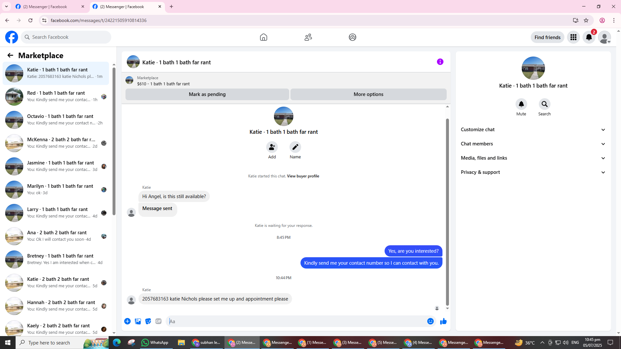Click the Search conversation magnifier icon
621x349 pixels.
544,104
